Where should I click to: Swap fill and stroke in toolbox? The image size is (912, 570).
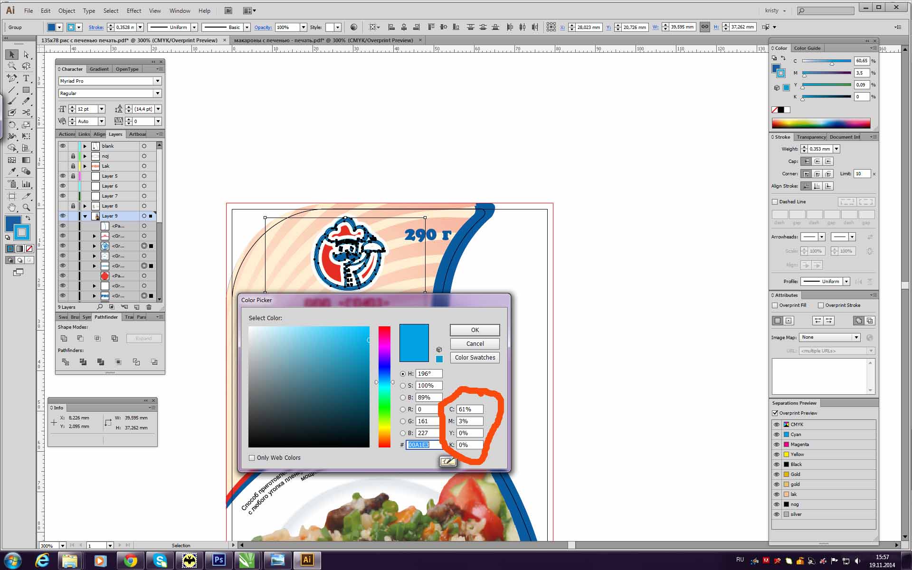28,218
